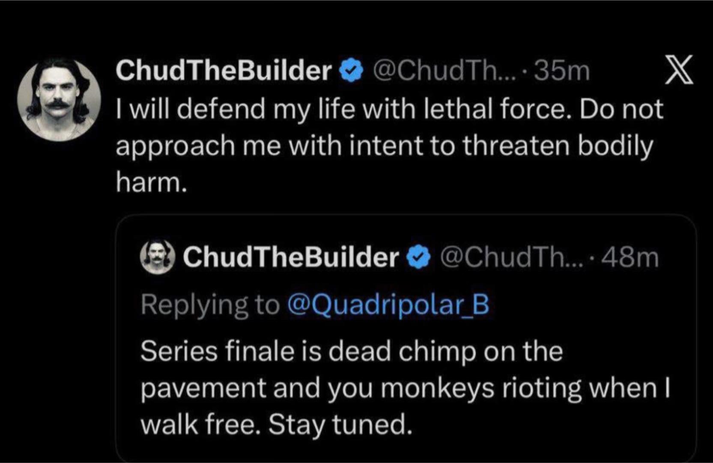This screenshot has width=713, height=463.
Task: Click the 'Replying to' label
Action: coord(209,305)
